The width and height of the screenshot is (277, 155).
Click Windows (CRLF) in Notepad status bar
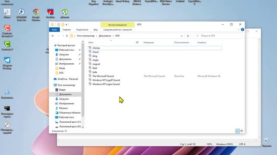tap(224, 144)
